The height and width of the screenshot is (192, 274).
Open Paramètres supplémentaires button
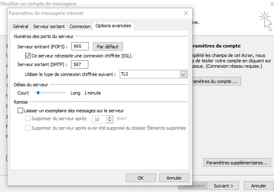(237, 163)
